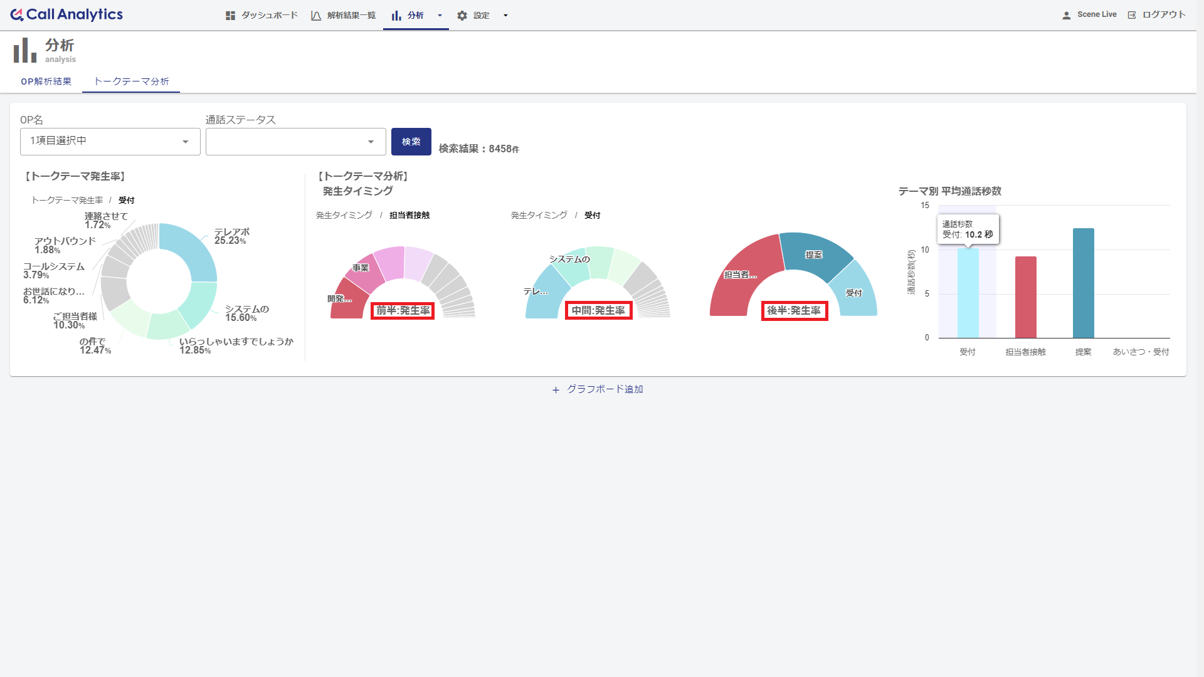Click the Scene Live user icon
Viewport: 1204px width, 677px height.
[x=1066, y=15]
